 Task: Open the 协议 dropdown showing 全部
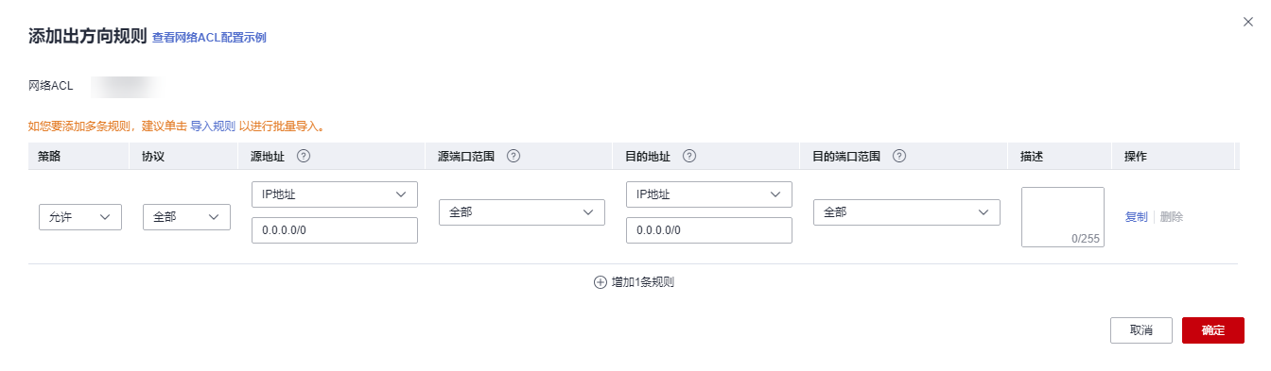point(186,216)
